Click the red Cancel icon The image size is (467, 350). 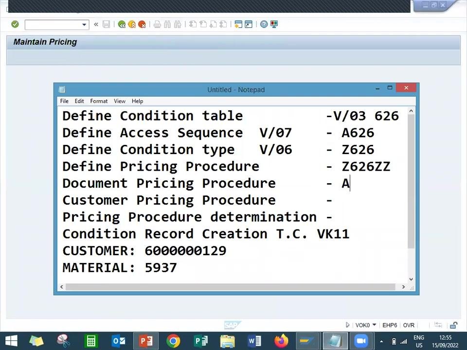pos(142,24)
